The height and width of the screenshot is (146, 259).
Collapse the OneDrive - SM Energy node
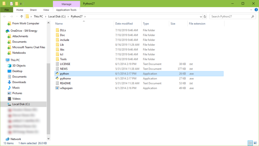(3, 31)
